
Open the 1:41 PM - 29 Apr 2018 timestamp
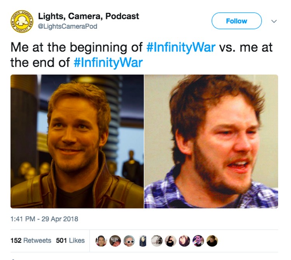click(44, 219)
